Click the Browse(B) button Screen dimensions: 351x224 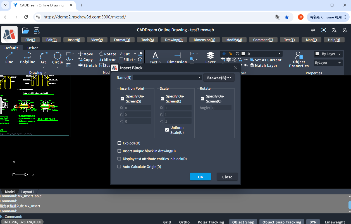point(219,78)
